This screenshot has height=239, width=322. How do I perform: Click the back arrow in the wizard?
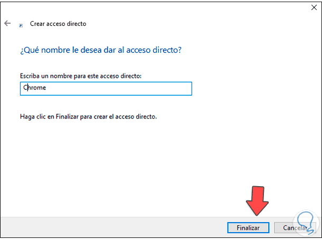point(7,24)
